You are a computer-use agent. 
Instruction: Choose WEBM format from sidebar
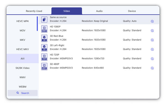(x=22, y=87)
